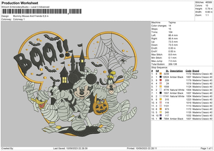Click the "St." column header
The image size is (214, 151).
coord(167,71)
